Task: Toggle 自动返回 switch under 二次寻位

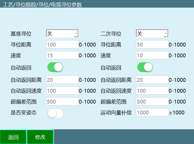Action: point(145,67)
